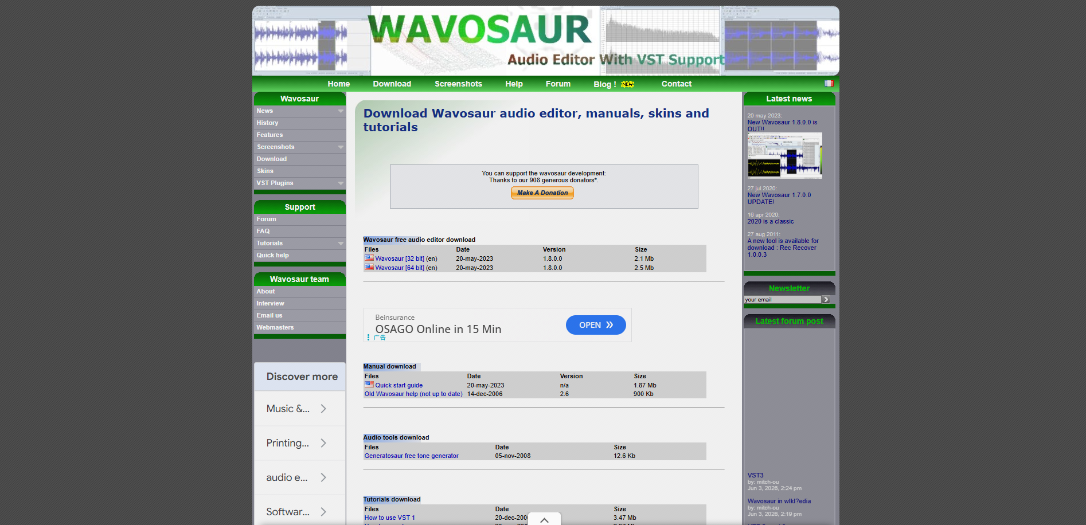
Task: Open Old Wavosaur help (not up to date)
Action: tap(413, 394)
